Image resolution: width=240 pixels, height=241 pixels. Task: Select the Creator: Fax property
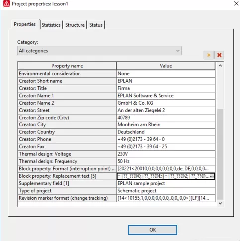67,147
